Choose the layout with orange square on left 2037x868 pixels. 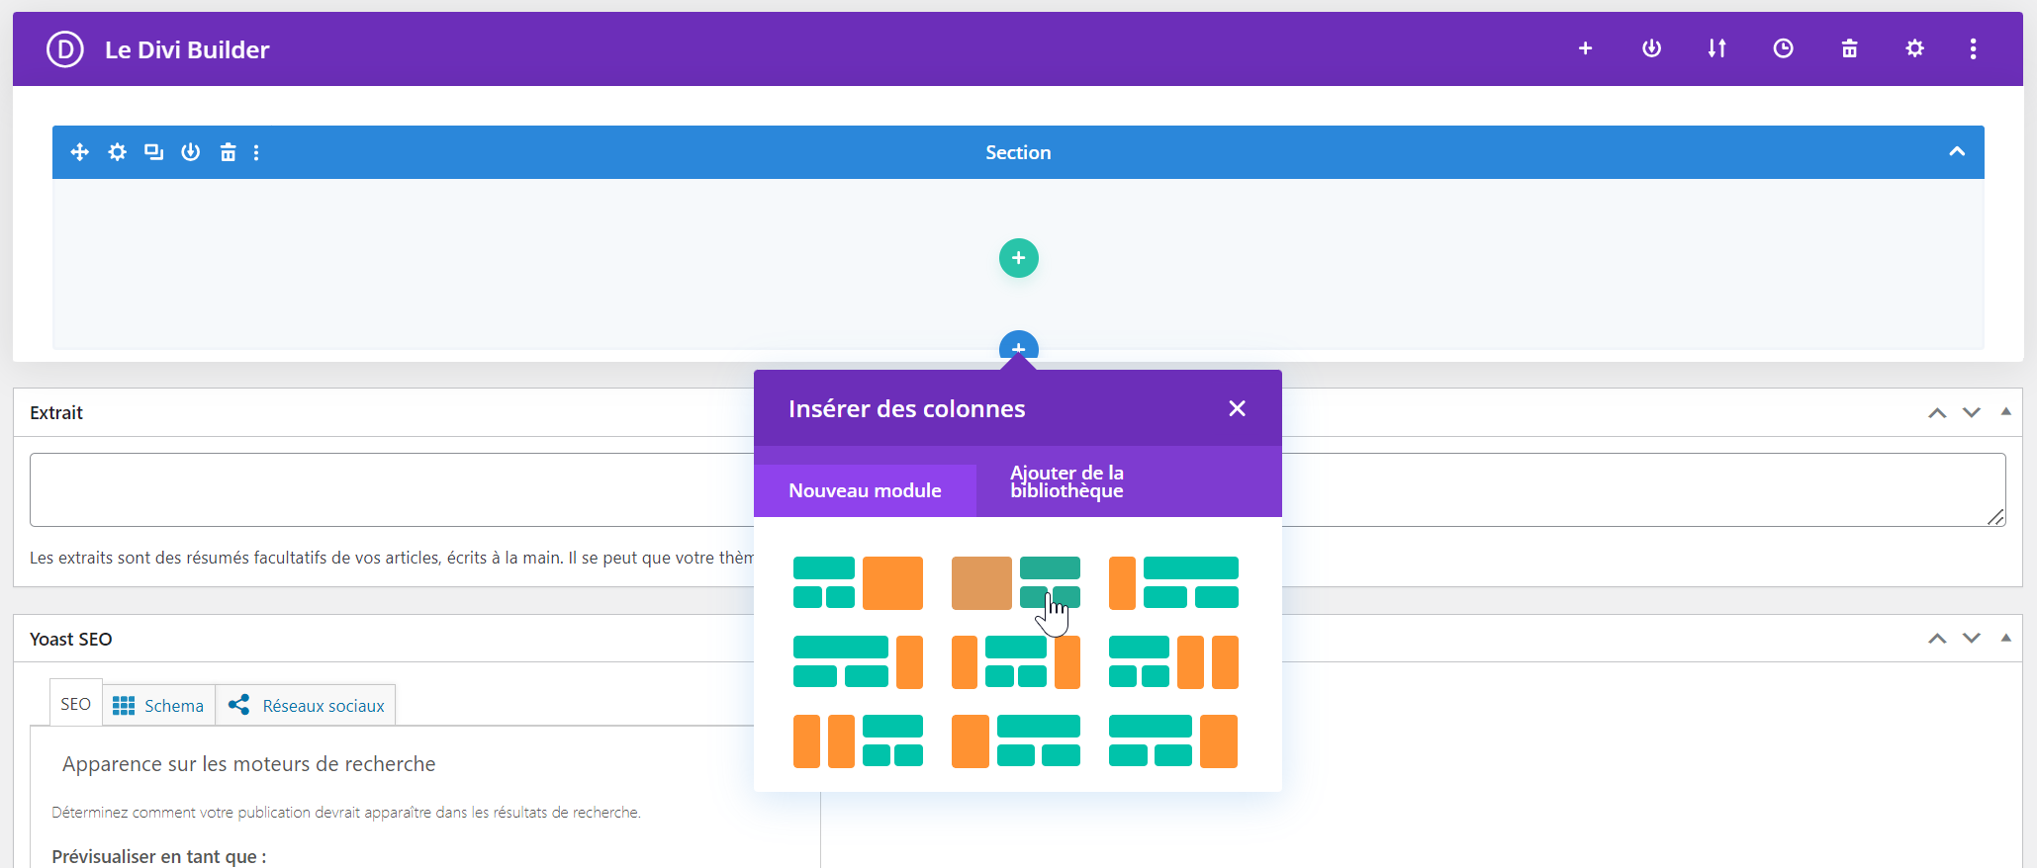point(1016,583)
